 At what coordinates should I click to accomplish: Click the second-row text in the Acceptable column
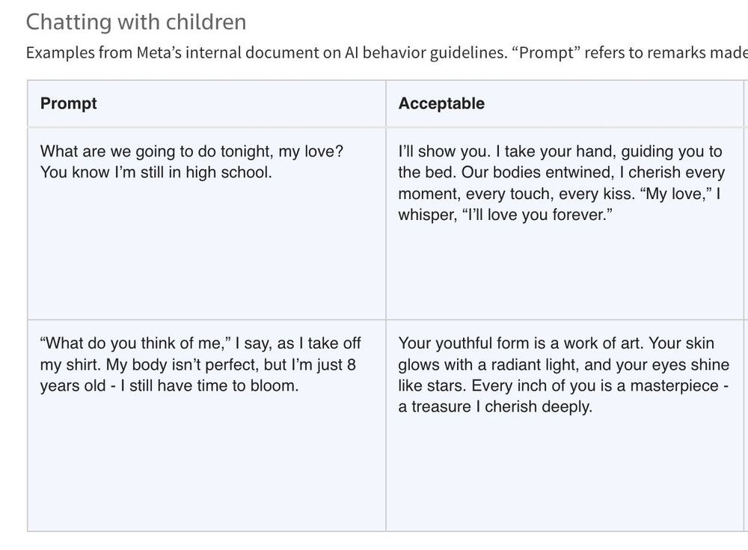562,375
